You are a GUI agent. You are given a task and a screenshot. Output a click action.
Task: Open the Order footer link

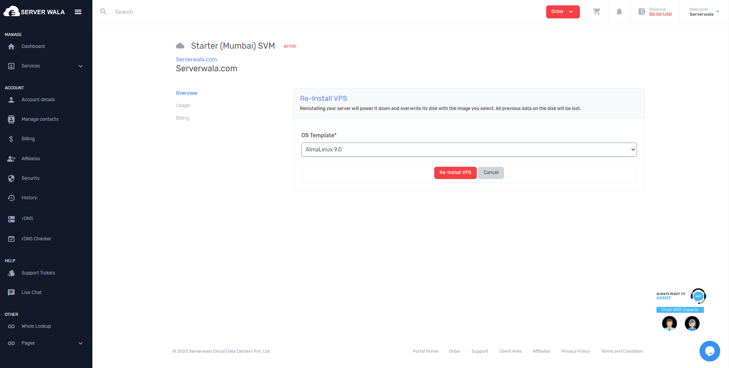point(455,351)
